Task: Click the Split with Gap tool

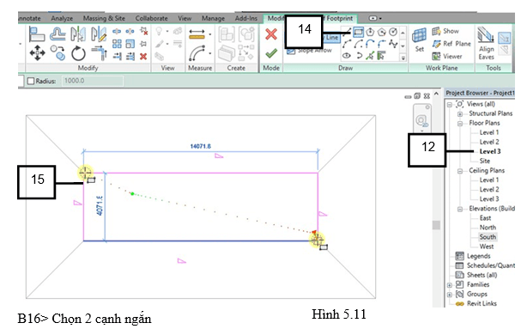Action: [x=130, y=31]
